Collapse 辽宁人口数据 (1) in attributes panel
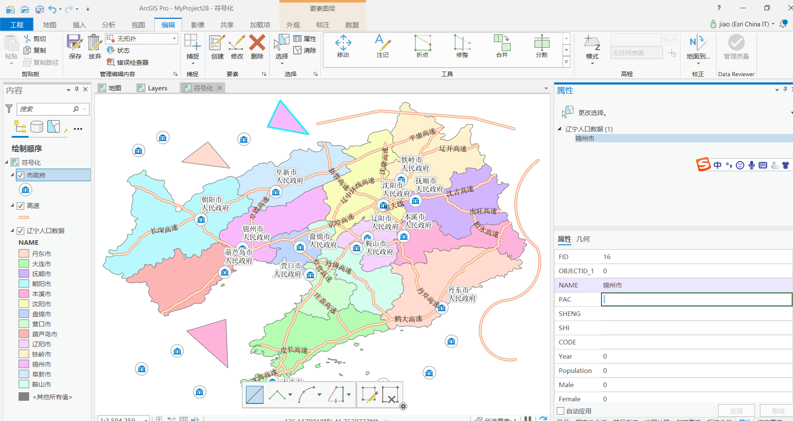The height and width of the screenshot is (421, 793). click(559, 129)
